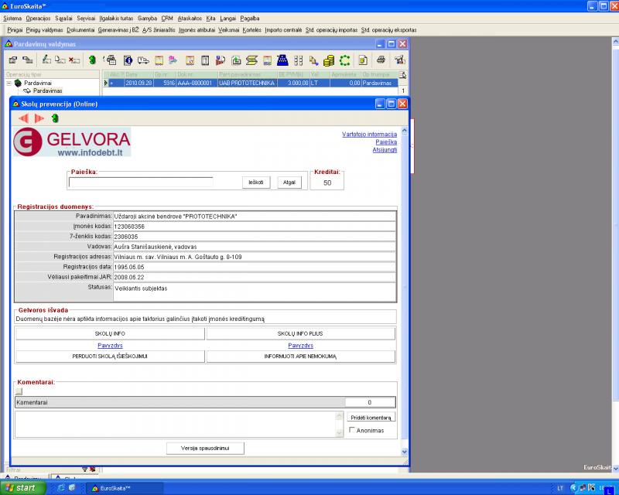Click the Gelvora logo banner
619x495 pixels.
pos(72,142)
